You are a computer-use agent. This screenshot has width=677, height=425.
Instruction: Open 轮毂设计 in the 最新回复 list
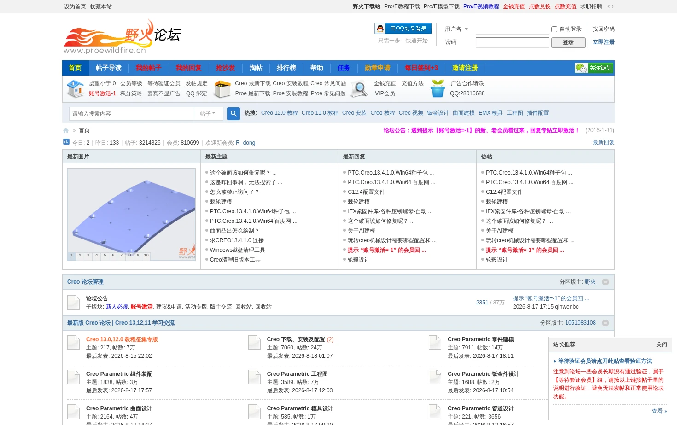click(359, 260)
